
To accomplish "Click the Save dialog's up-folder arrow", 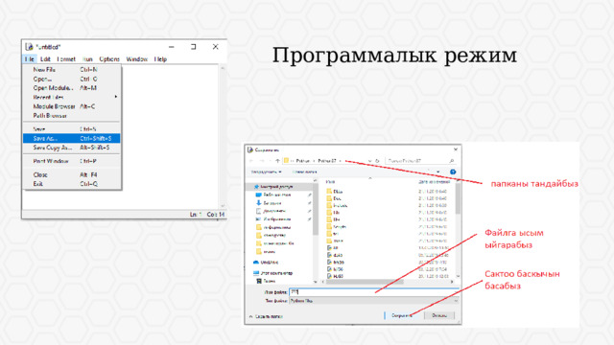I will coord(277,161).
